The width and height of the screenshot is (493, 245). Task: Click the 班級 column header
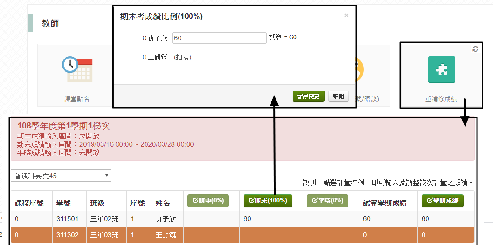(x=98, y=203)
